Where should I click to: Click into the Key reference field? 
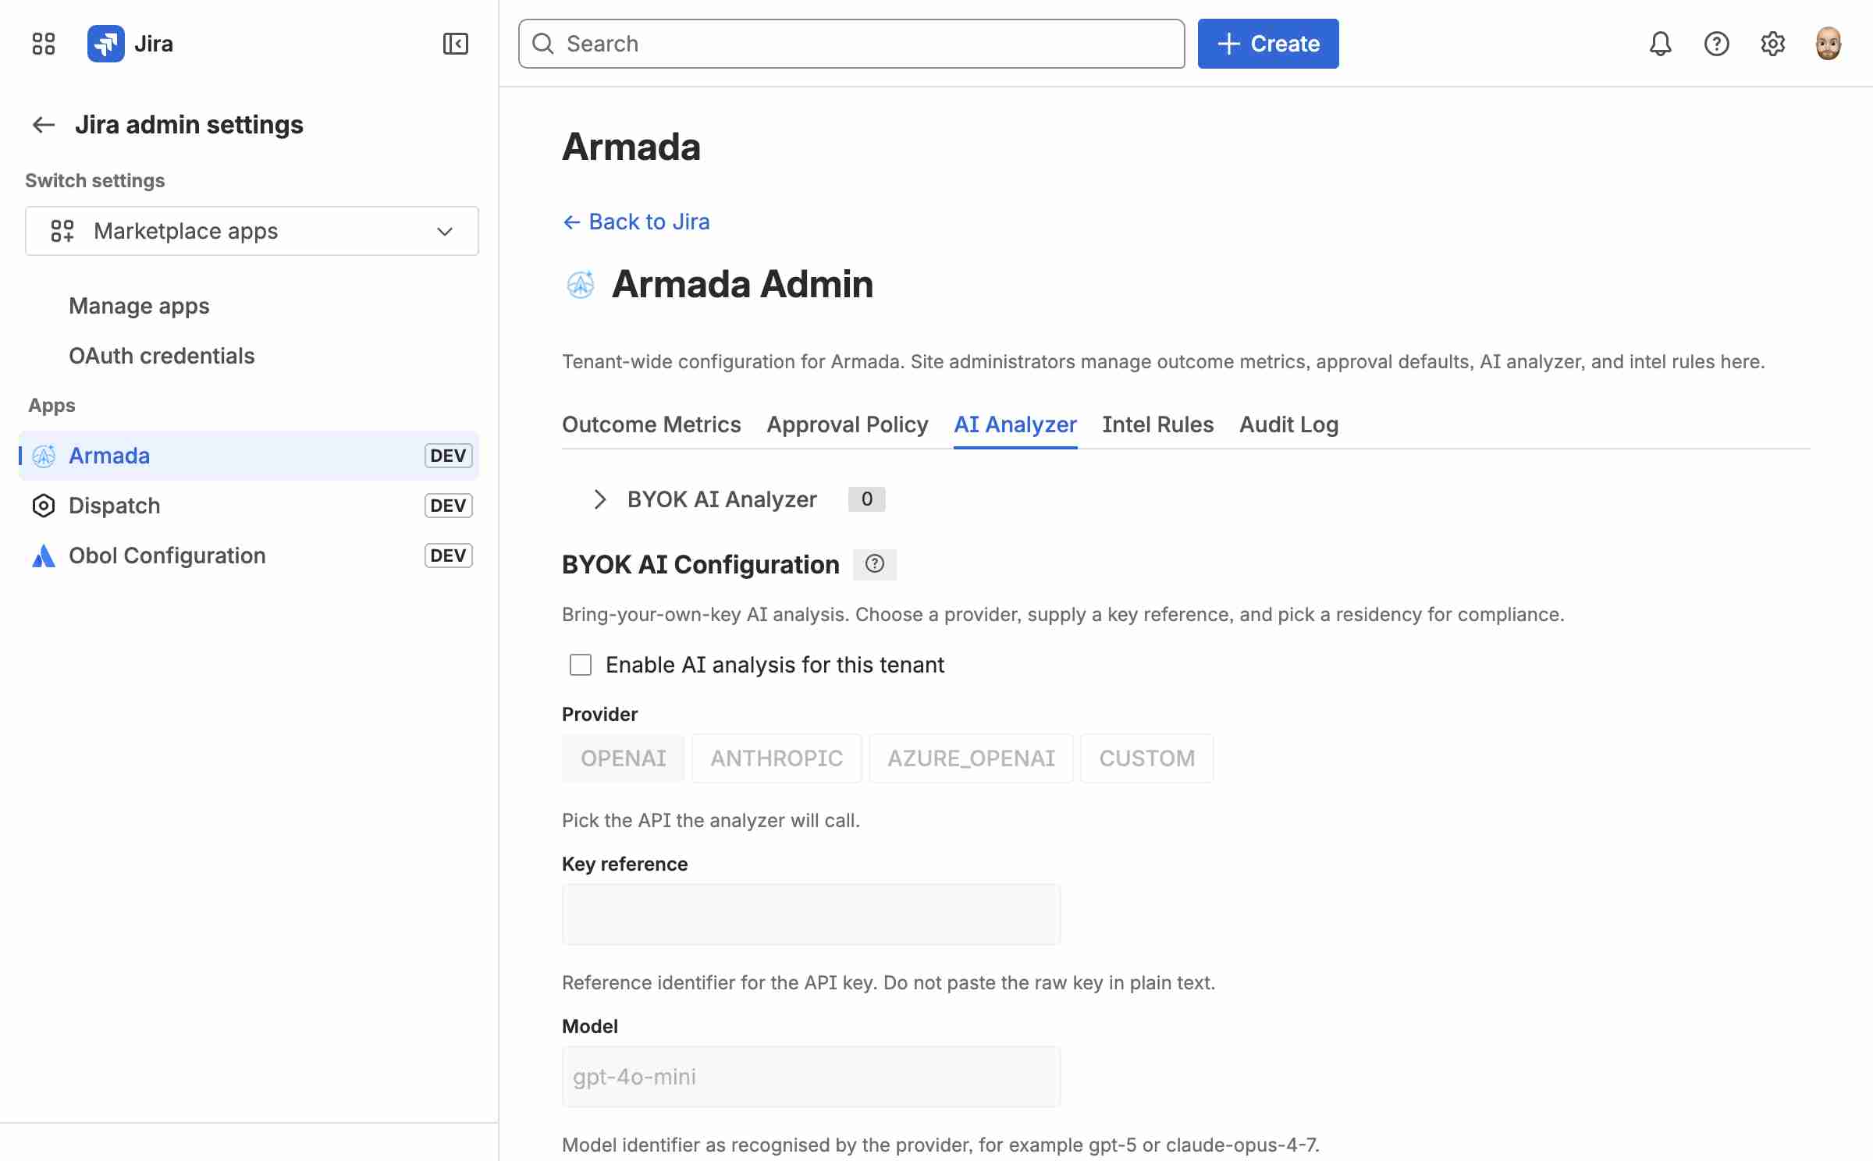(811, 914)
